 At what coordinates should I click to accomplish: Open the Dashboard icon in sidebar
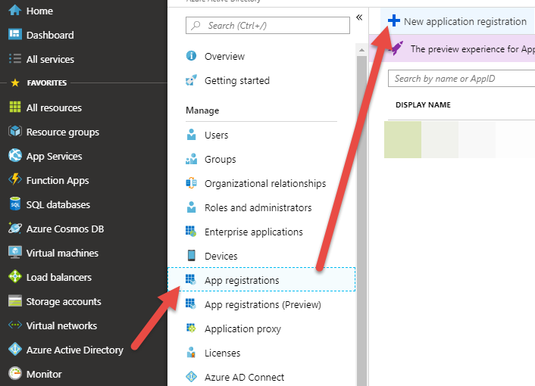pyautogui.click(x=14, y=34)
